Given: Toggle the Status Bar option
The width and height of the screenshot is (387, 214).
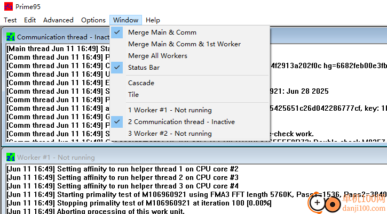Looking at the screenshot, I should (x=189, y=68).
